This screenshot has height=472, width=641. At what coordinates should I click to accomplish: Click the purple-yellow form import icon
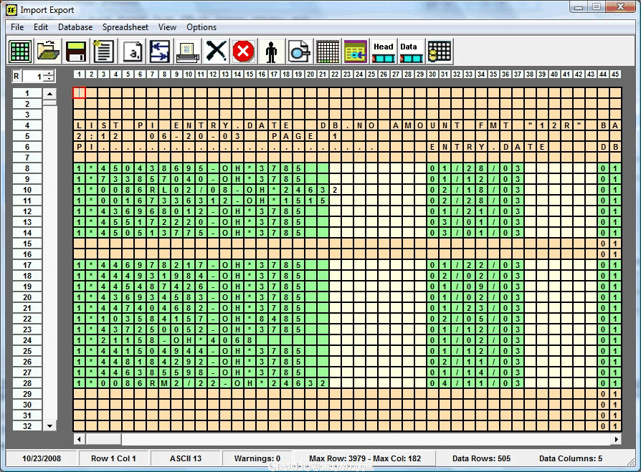tap(355, 52)
